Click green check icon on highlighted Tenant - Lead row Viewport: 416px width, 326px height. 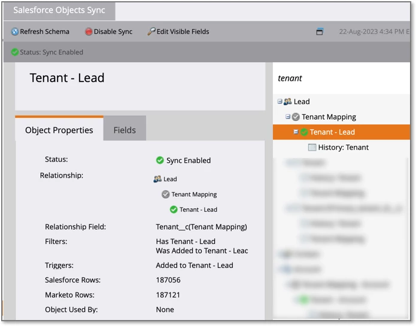(x=304, y=132)
